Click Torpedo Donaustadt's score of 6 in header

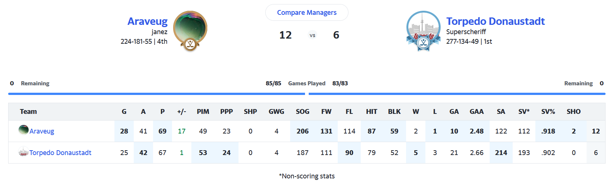tap(336, 35)
